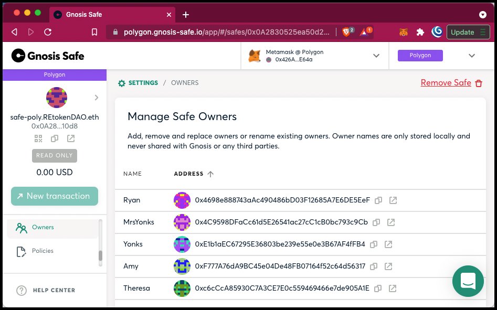Click the safe-poly.REtokenDAO.eth name
The height and width of the screenshot is (310, 497).
pyautogui.click(x=55, y=117)
